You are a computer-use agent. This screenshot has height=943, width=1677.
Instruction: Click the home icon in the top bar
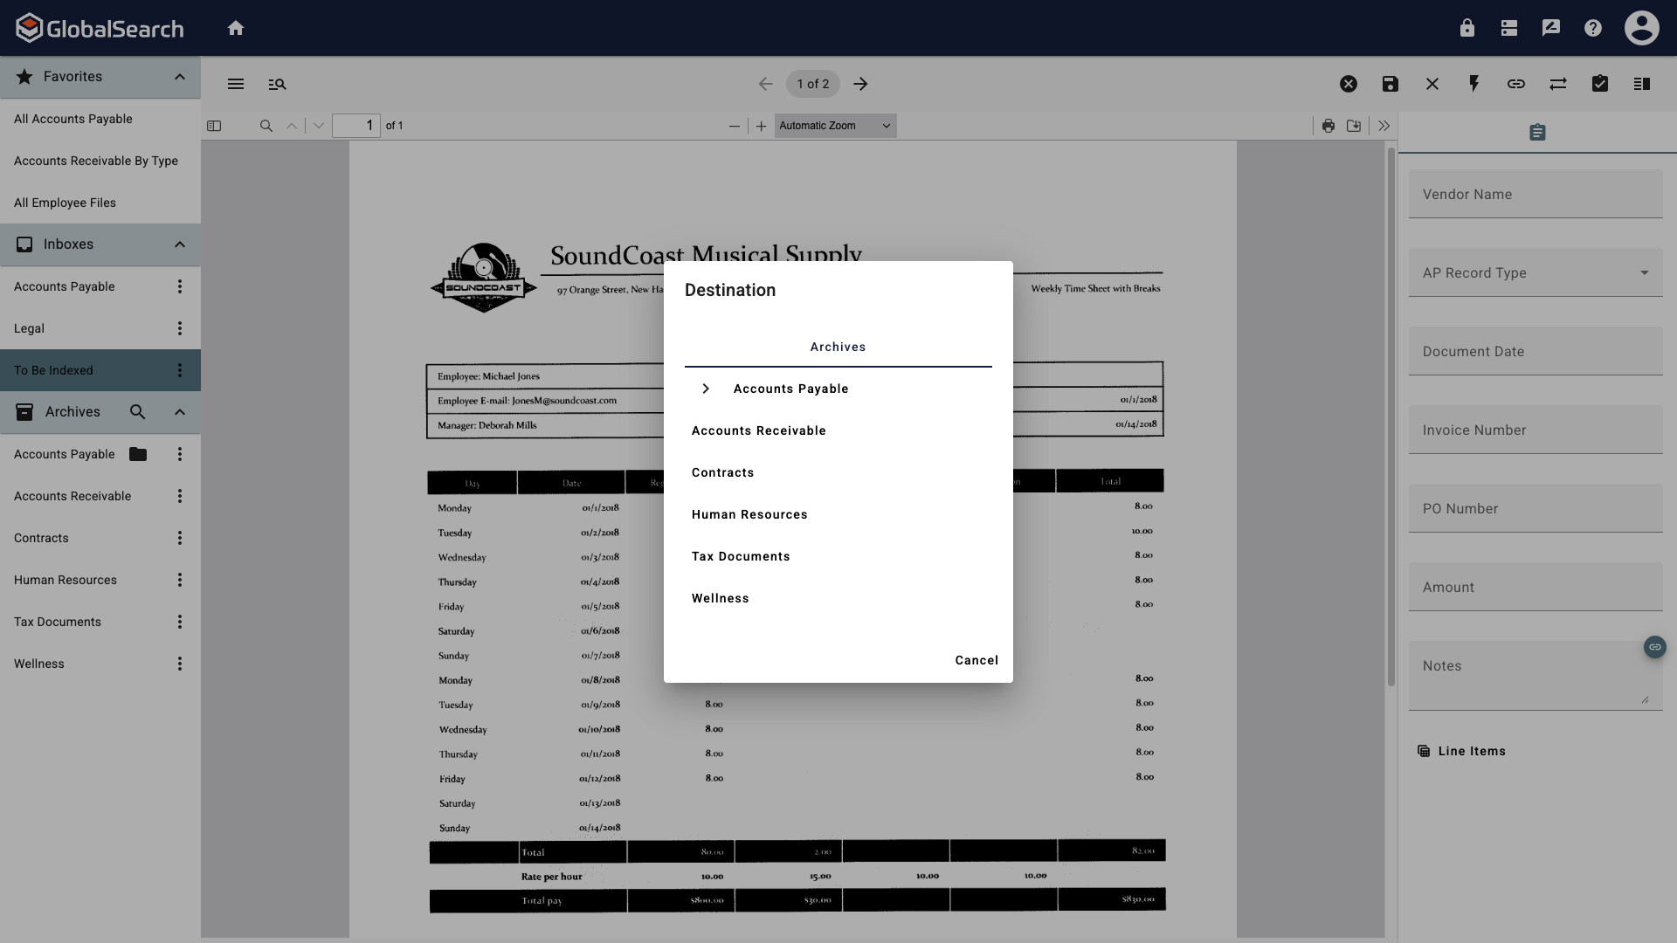tap(237, 27)
